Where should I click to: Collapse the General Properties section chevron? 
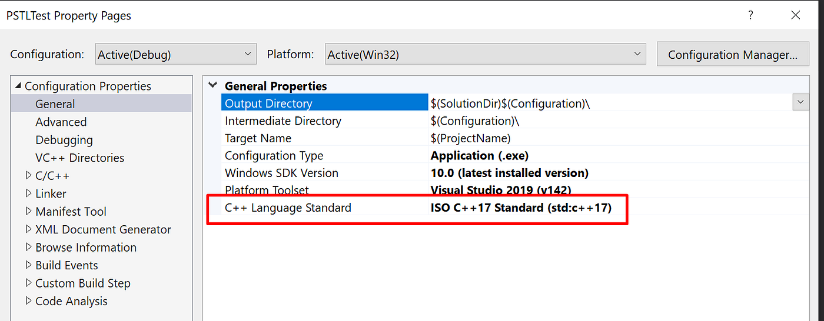213,86
